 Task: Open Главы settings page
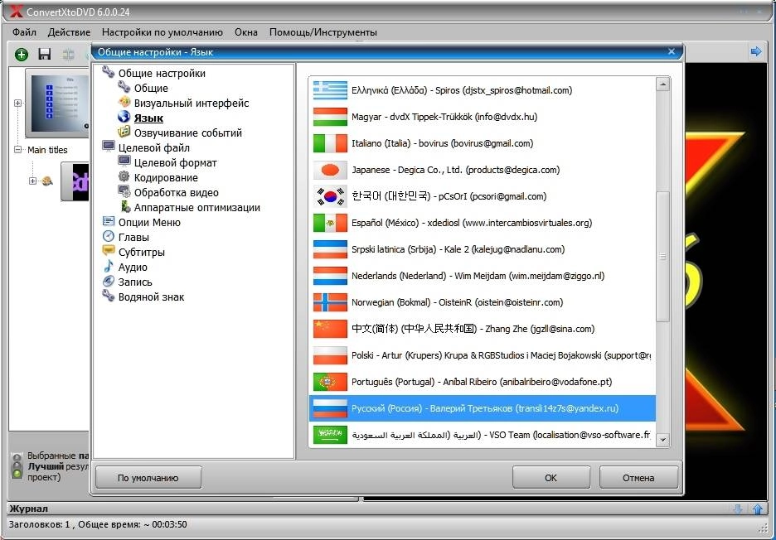click(x=133, y=238)
